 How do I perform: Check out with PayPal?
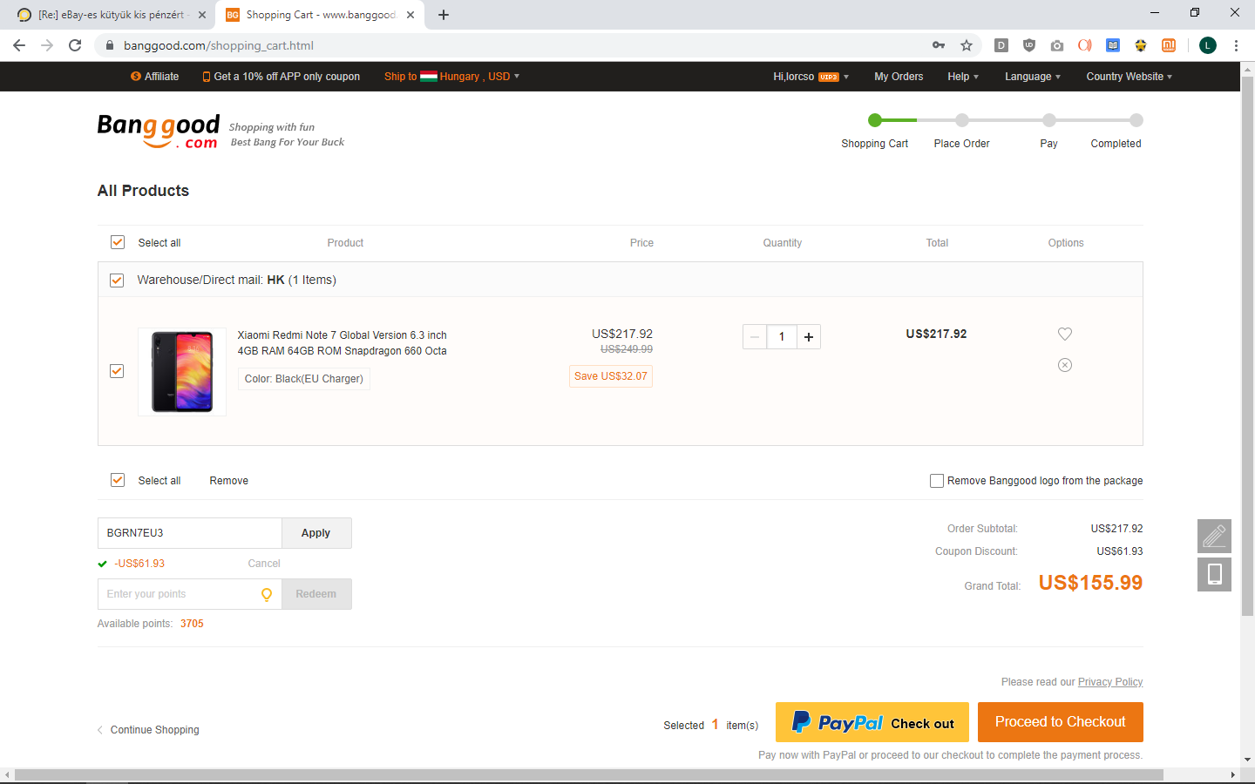(872, 722)
